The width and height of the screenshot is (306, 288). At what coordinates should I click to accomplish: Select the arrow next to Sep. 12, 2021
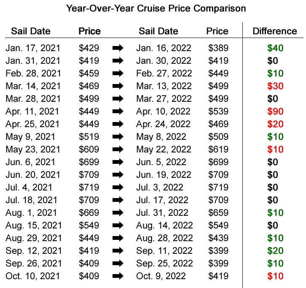[x=118, y=251]
